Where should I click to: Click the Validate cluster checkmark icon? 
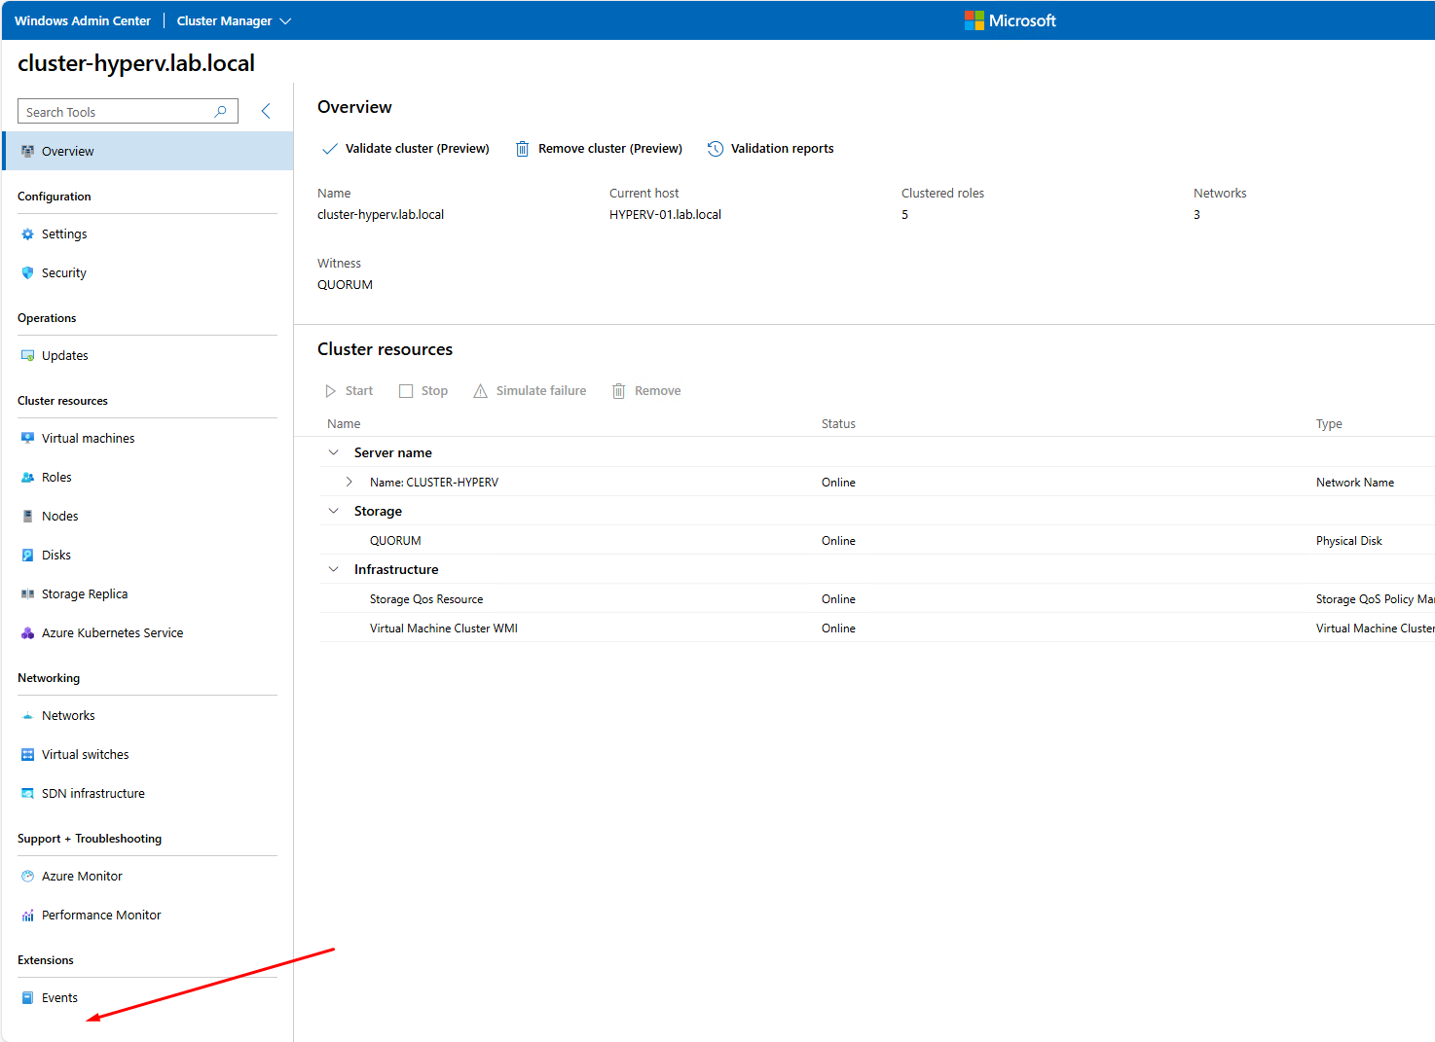[x=330, y=149]
